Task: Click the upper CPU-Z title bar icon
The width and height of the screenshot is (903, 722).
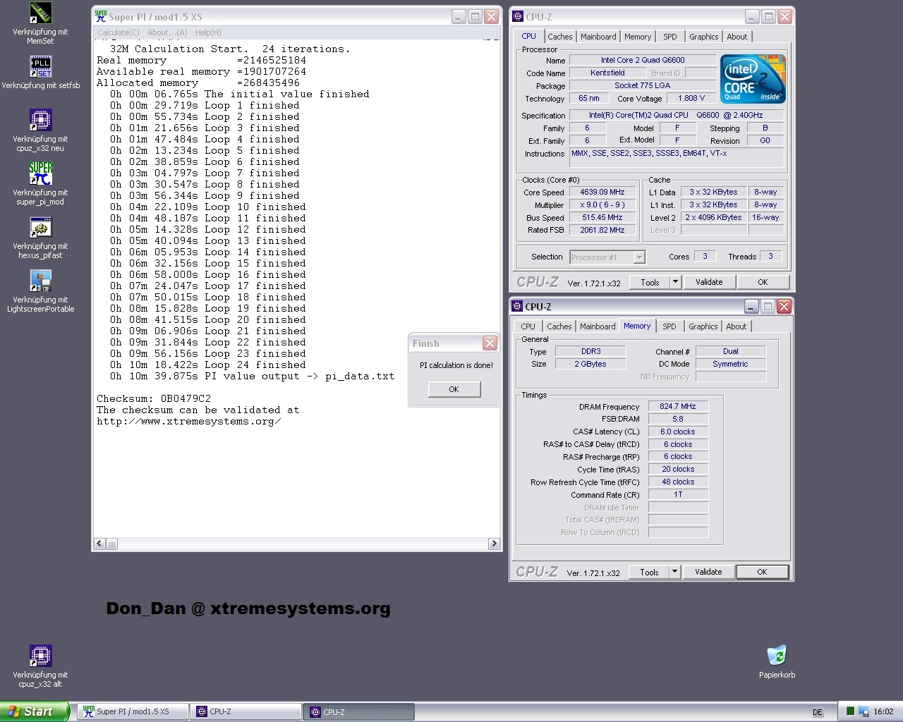Action: (x=518, y=17)
